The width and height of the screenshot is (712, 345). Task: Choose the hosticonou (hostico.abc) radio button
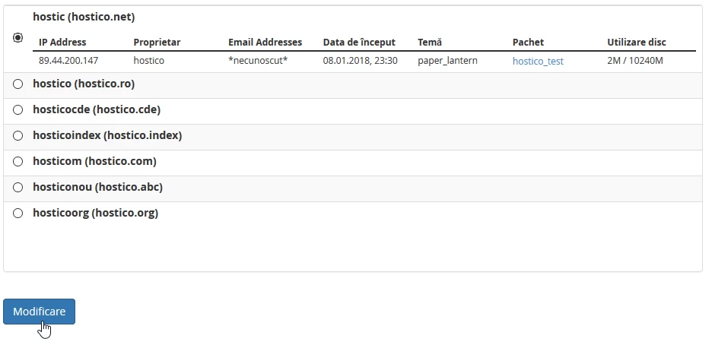(x=18, y=188)
